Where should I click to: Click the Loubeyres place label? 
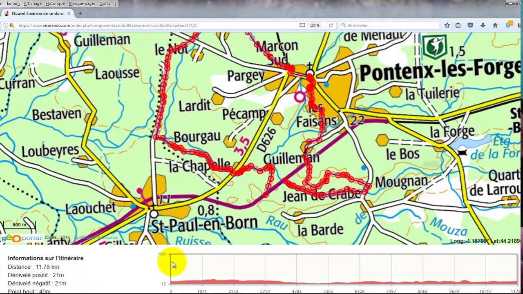pyautogui.click(x=50, y=151)
